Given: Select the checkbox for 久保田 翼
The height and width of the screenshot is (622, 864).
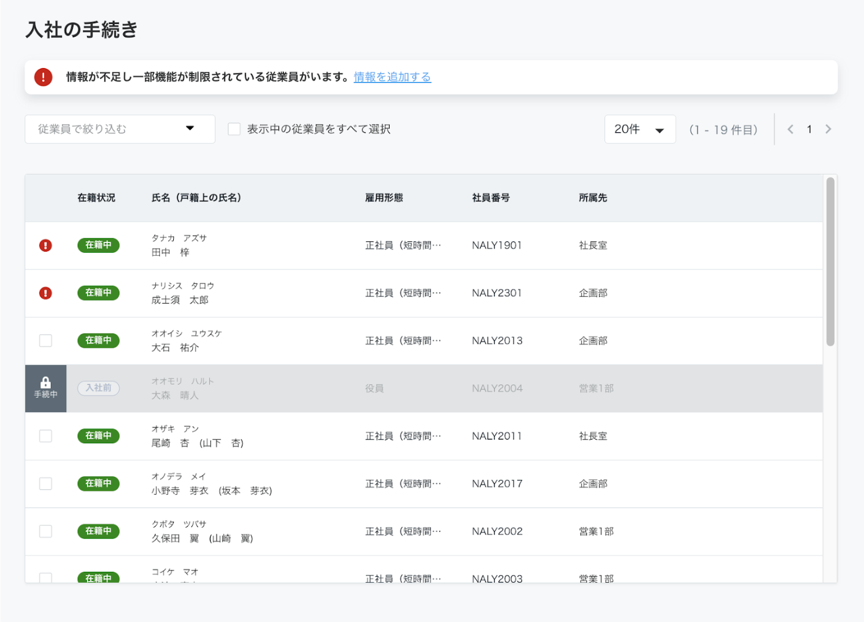Looking at the screenshot, I should (46, 532).
